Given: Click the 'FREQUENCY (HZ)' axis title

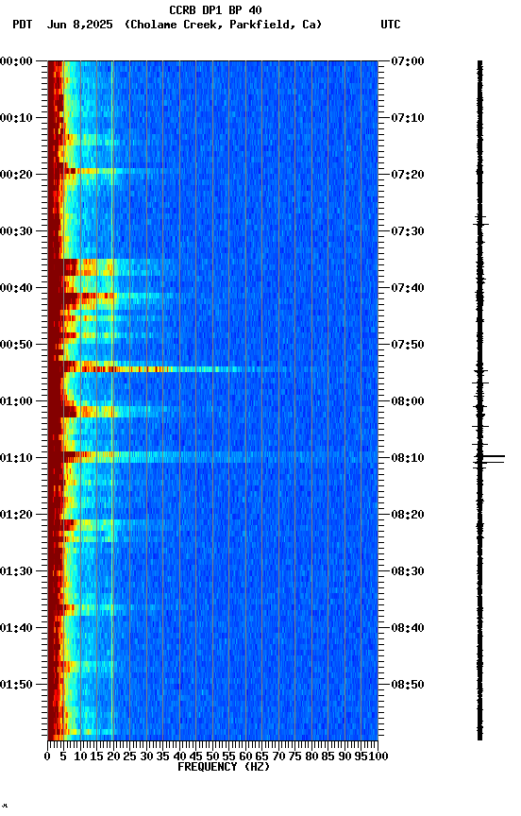Looking at the screenshot, I should pos(224,768).
